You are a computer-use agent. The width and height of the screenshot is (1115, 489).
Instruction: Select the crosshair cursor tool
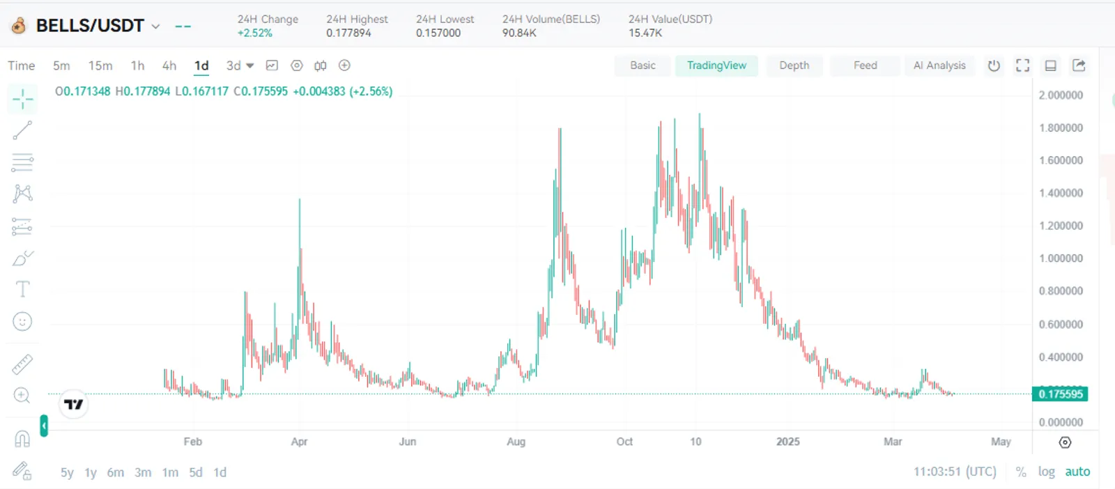click(x=22, y=99)
